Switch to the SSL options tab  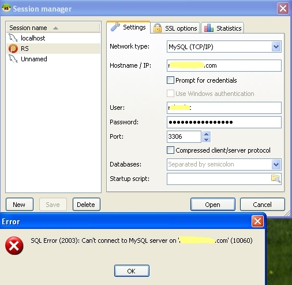pyautogui.click(x=175, y=28)
